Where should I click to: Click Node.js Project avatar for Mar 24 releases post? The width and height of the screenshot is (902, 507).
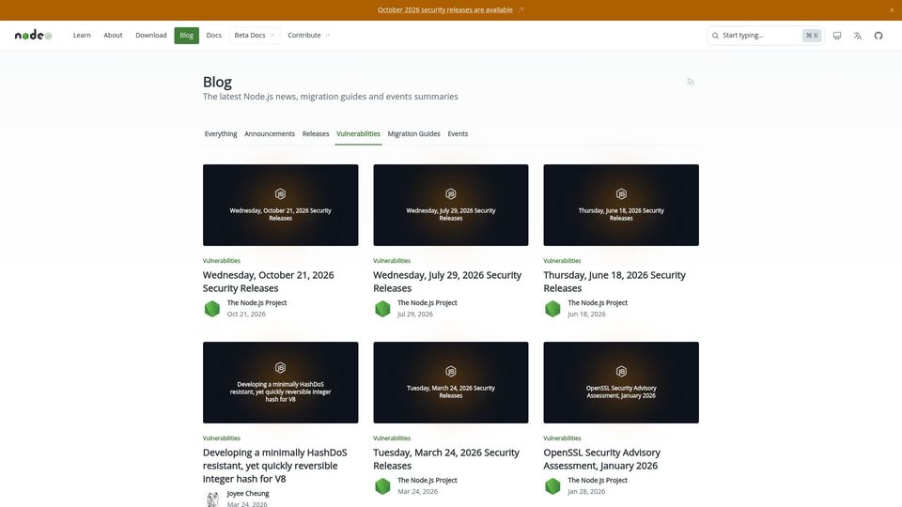coord(382,486)
